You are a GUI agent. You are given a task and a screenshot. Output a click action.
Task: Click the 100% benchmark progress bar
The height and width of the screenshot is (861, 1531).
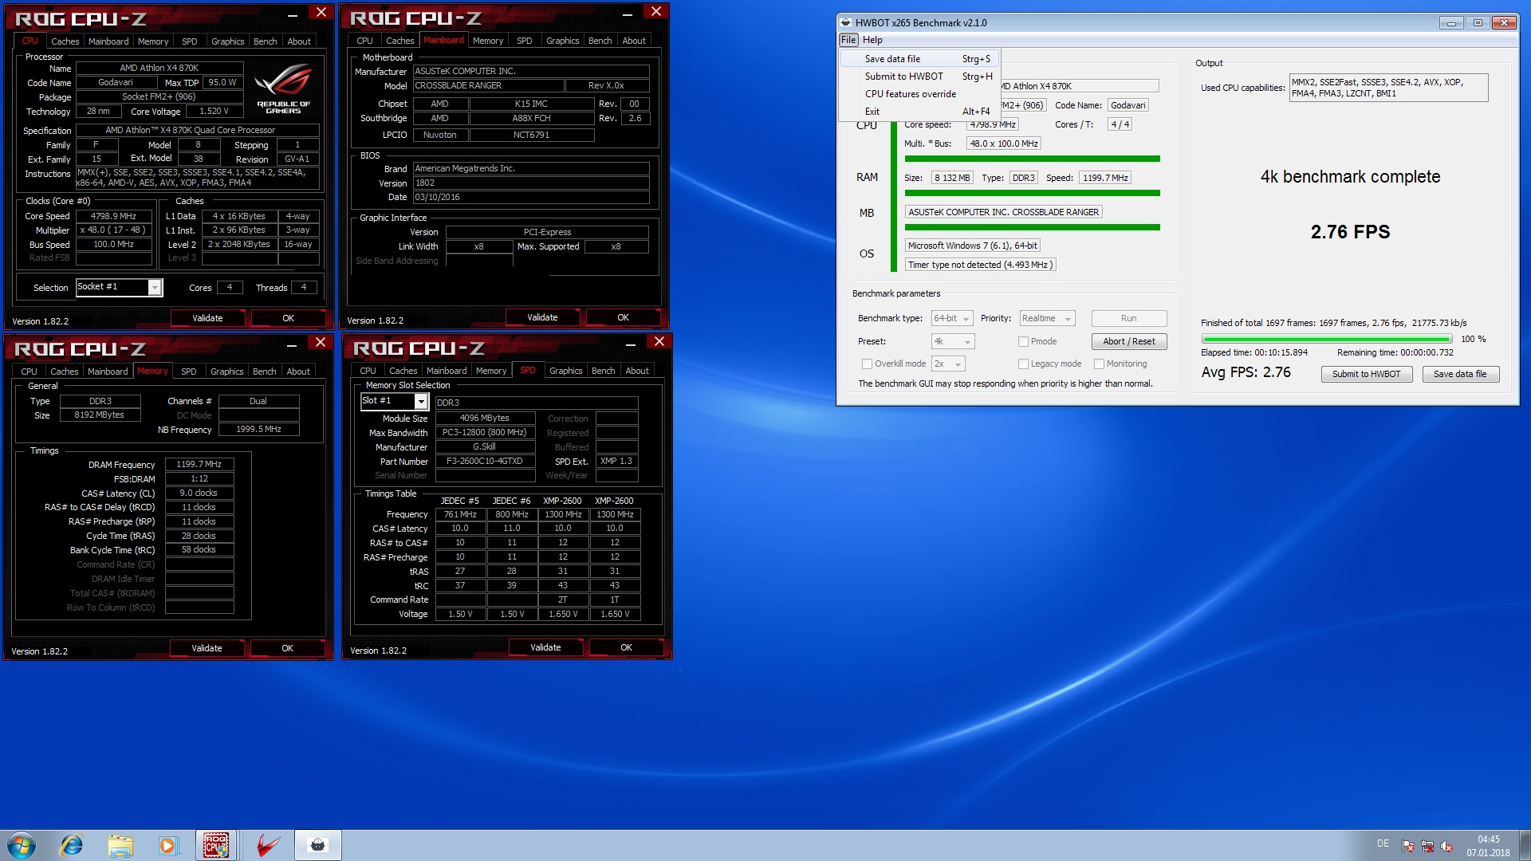[x=1327, y=340]
